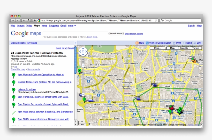
Task: Open author 'xe' profile link
Action: [x=16, y=67]
